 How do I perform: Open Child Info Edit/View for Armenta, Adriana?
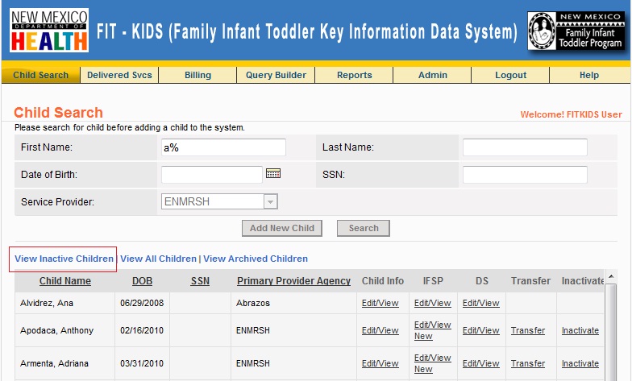pyautogui.click(x=380, y=364)
